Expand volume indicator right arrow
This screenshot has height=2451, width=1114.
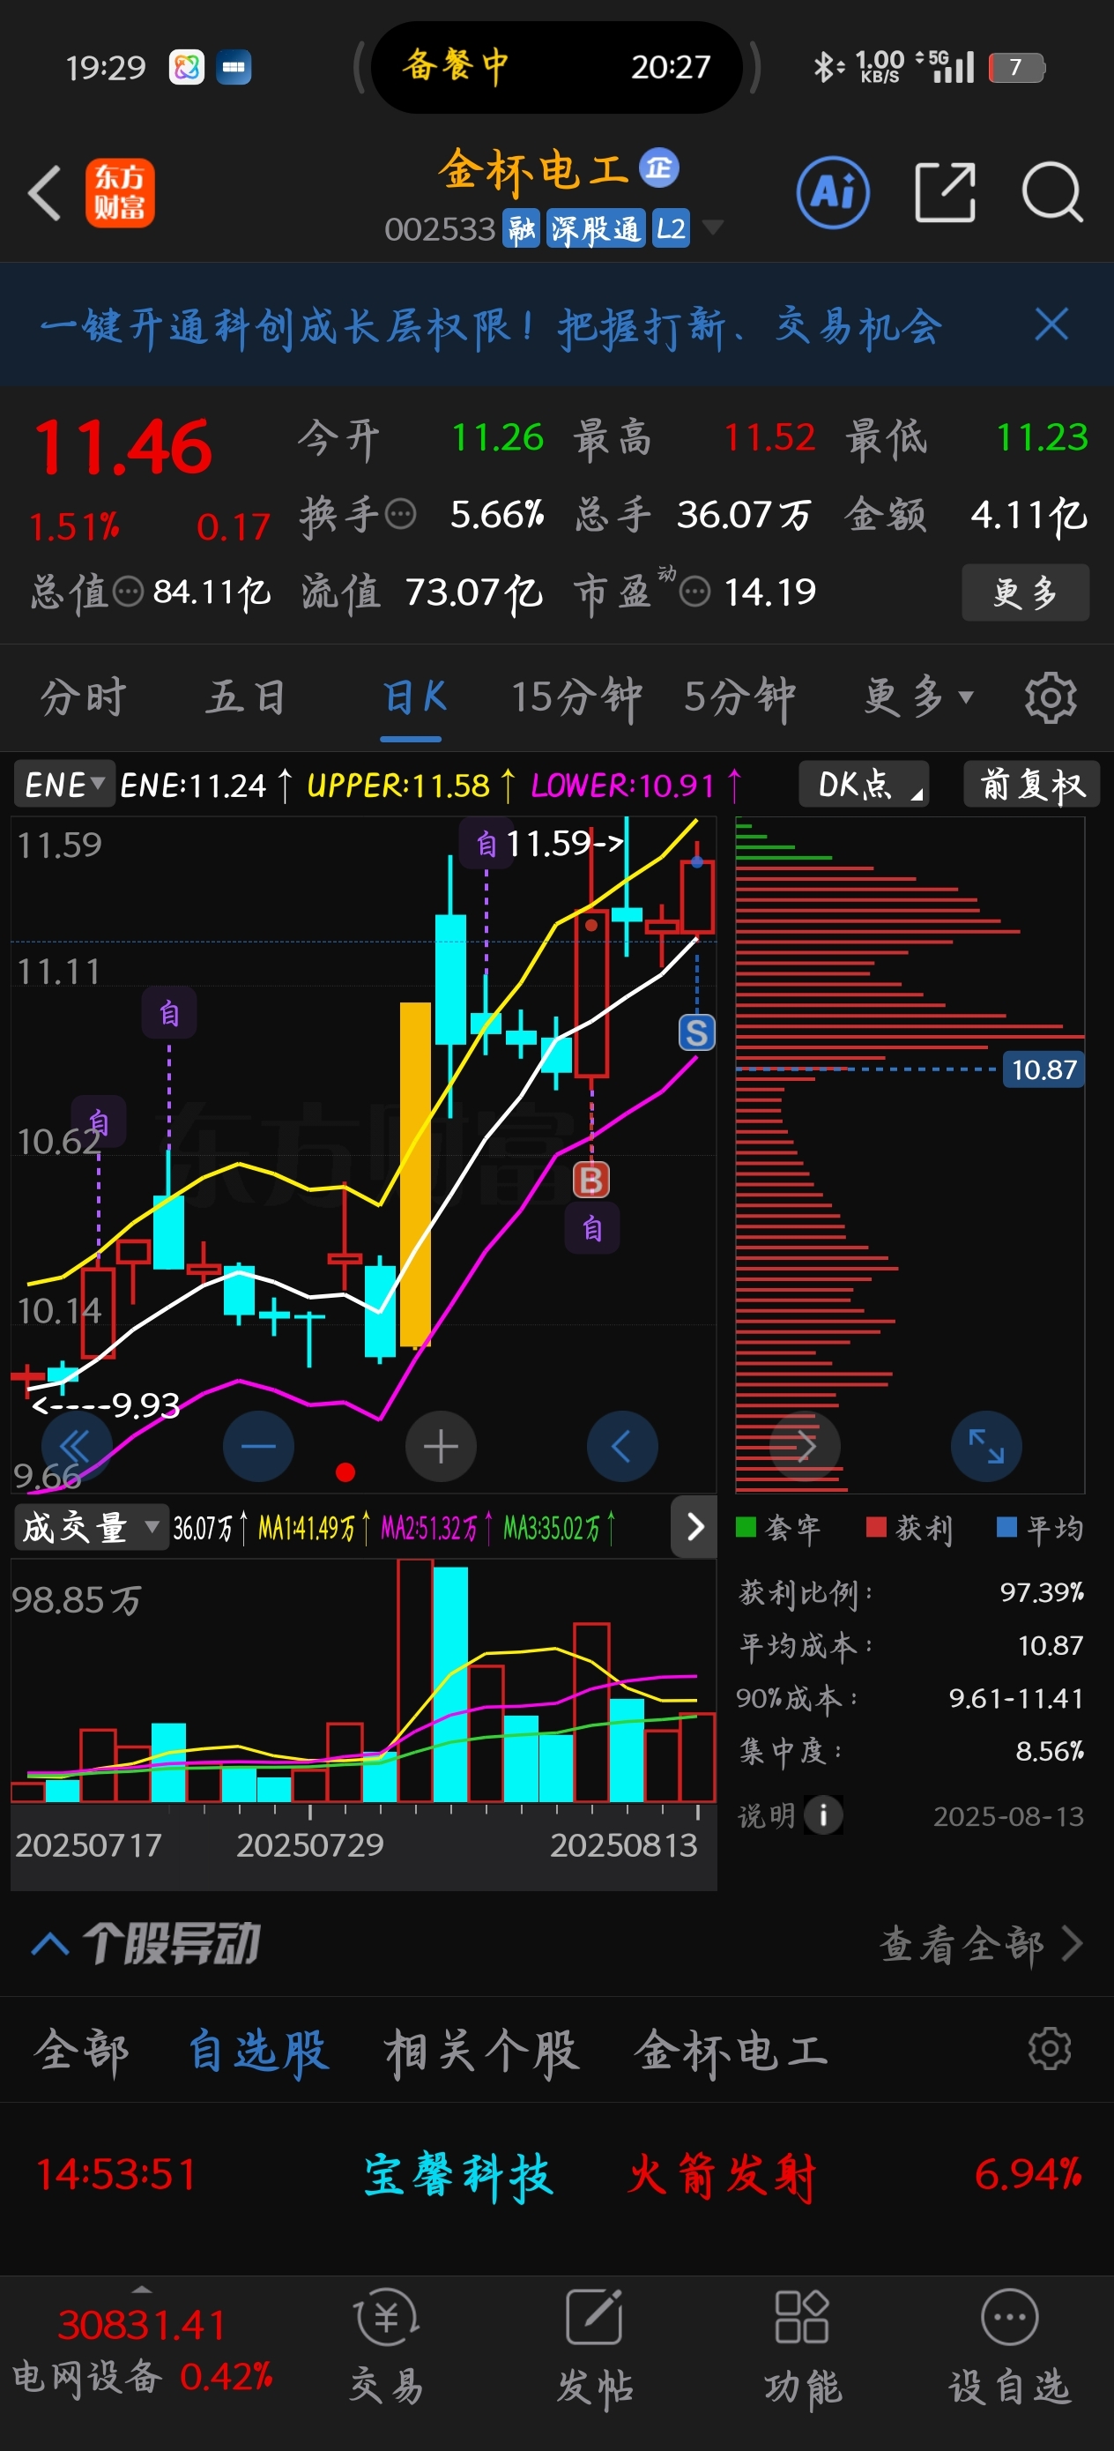[x=694, y=1527]
